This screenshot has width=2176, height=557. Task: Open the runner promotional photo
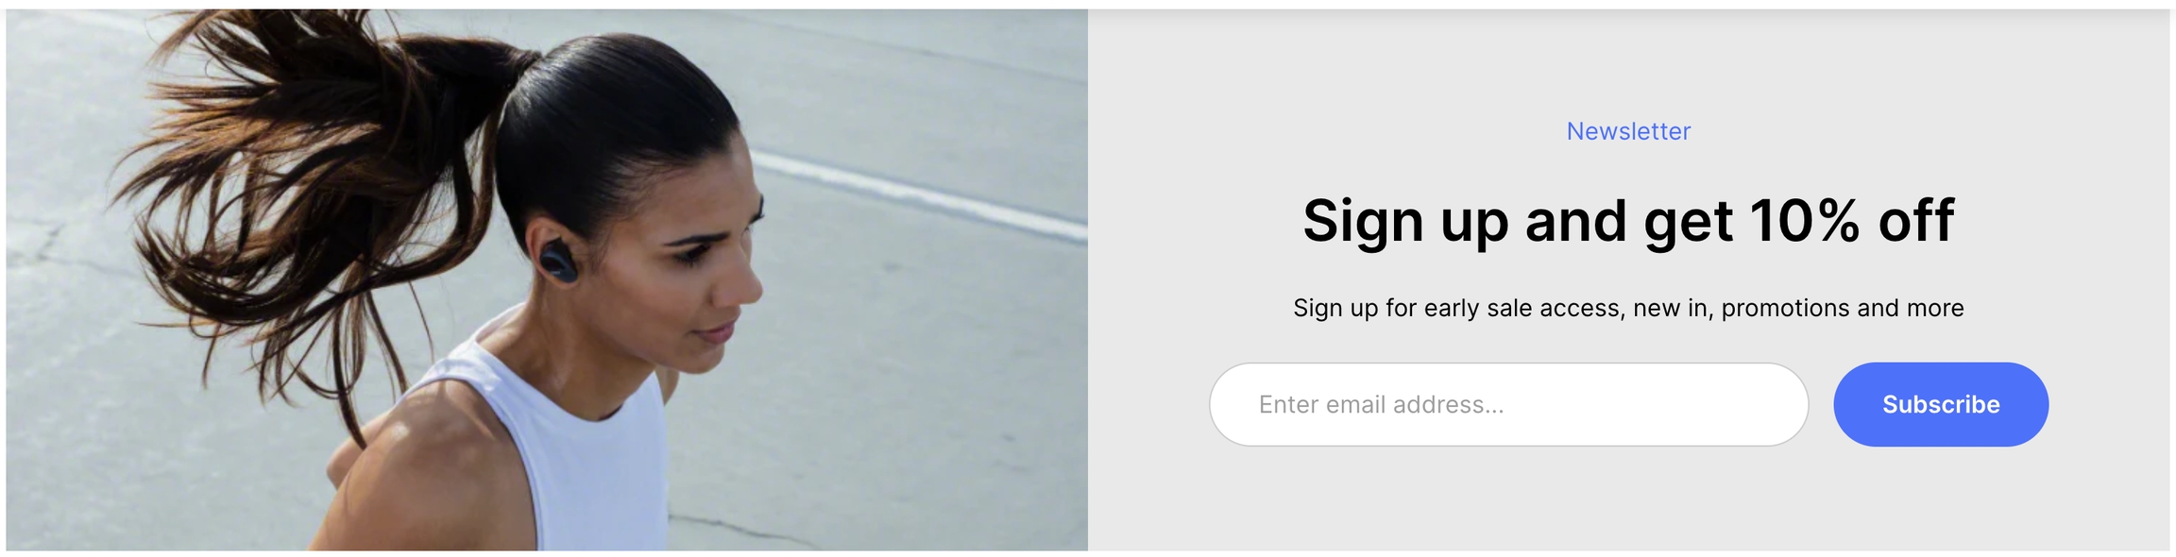coord(547,279)
